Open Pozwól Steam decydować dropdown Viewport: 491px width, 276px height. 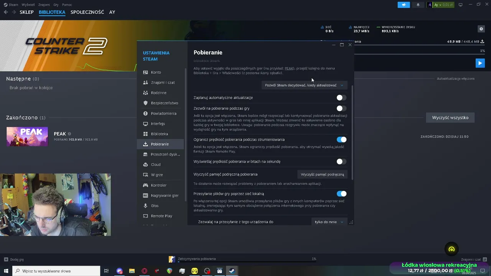[304, 85]
